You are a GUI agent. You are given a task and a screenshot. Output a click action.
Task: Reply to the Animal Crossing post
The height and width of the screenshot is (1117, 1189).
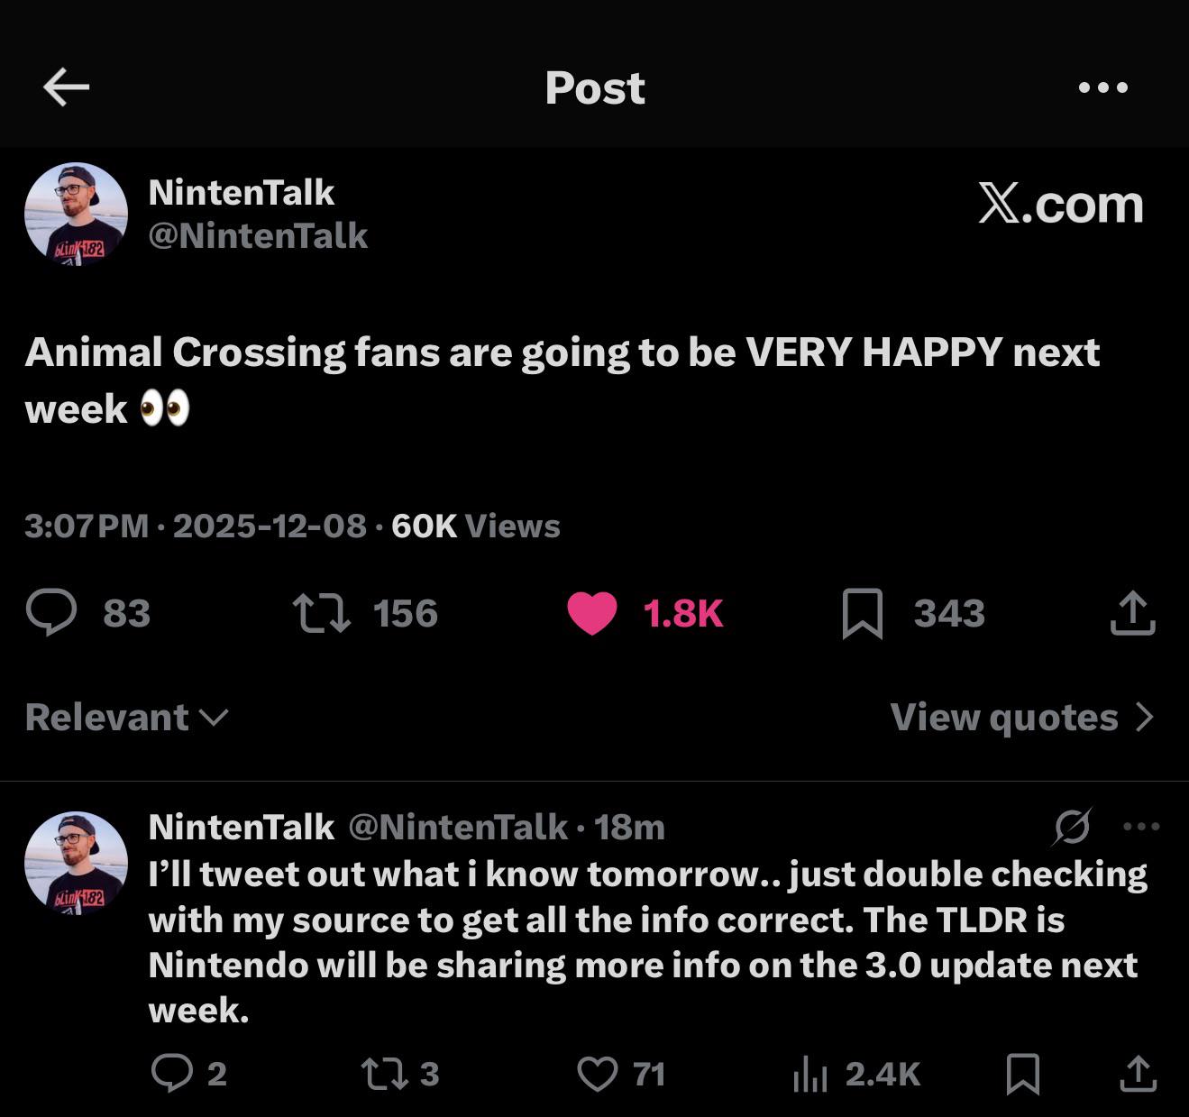[56, 614]
